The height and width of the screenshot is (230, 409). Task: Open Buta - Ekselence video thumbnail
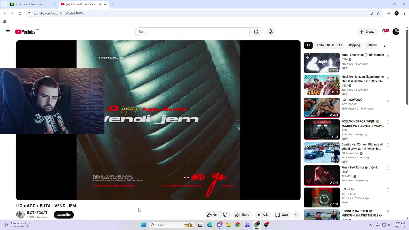pyautogui.click(x=322, y=63)
